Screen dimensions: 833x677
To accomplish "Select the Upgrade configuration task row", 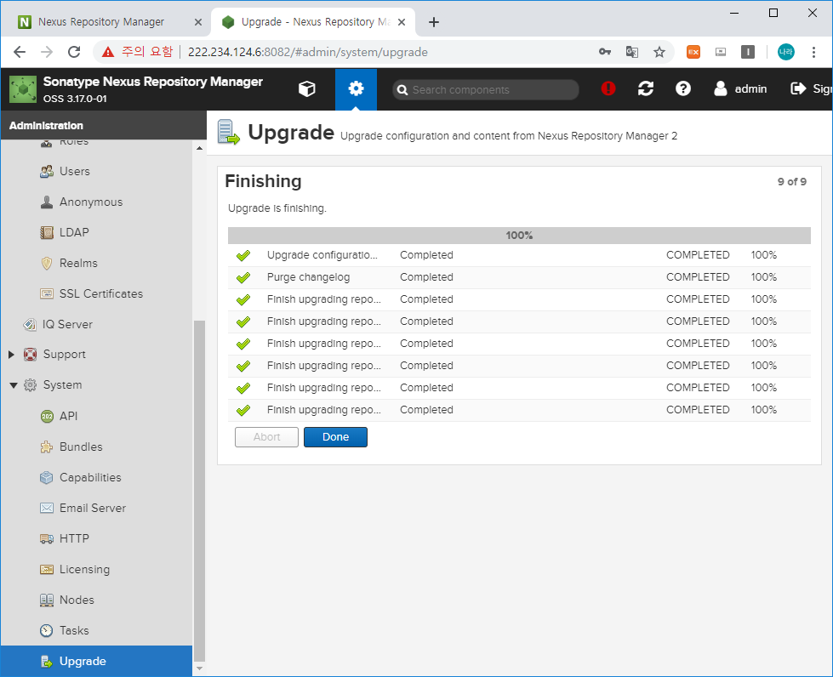I will click(x=519, y=255).
